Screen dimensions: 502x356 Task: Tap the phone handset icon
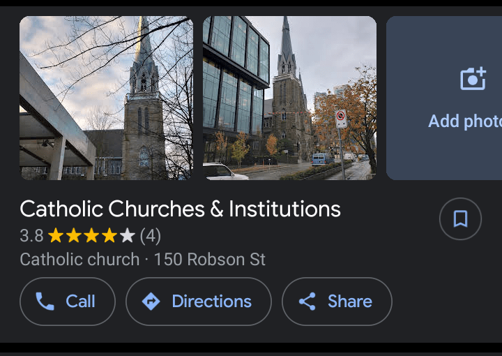(45, 302)
